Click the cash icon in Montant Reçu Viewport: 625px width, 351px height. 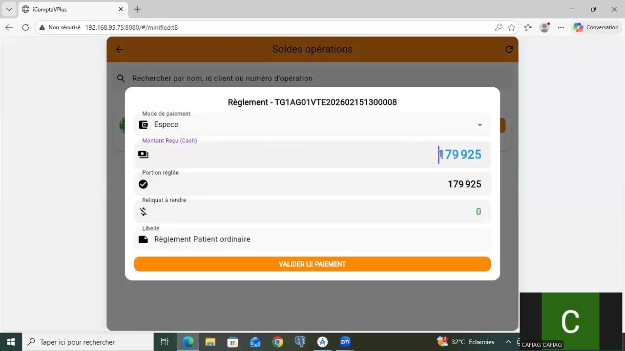pos(143,155)
